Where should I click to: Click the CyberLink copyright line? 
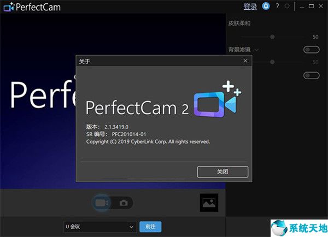148,141
